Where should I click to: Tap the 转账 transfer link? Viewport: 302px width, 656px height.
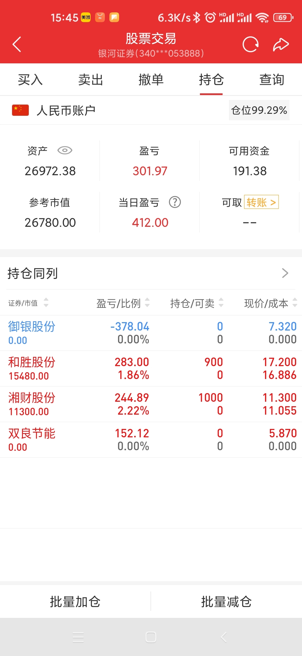click(261, 202)
